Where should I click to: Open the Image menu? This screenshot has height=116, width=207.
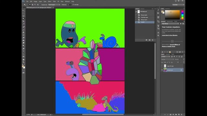tap(35, 1)
